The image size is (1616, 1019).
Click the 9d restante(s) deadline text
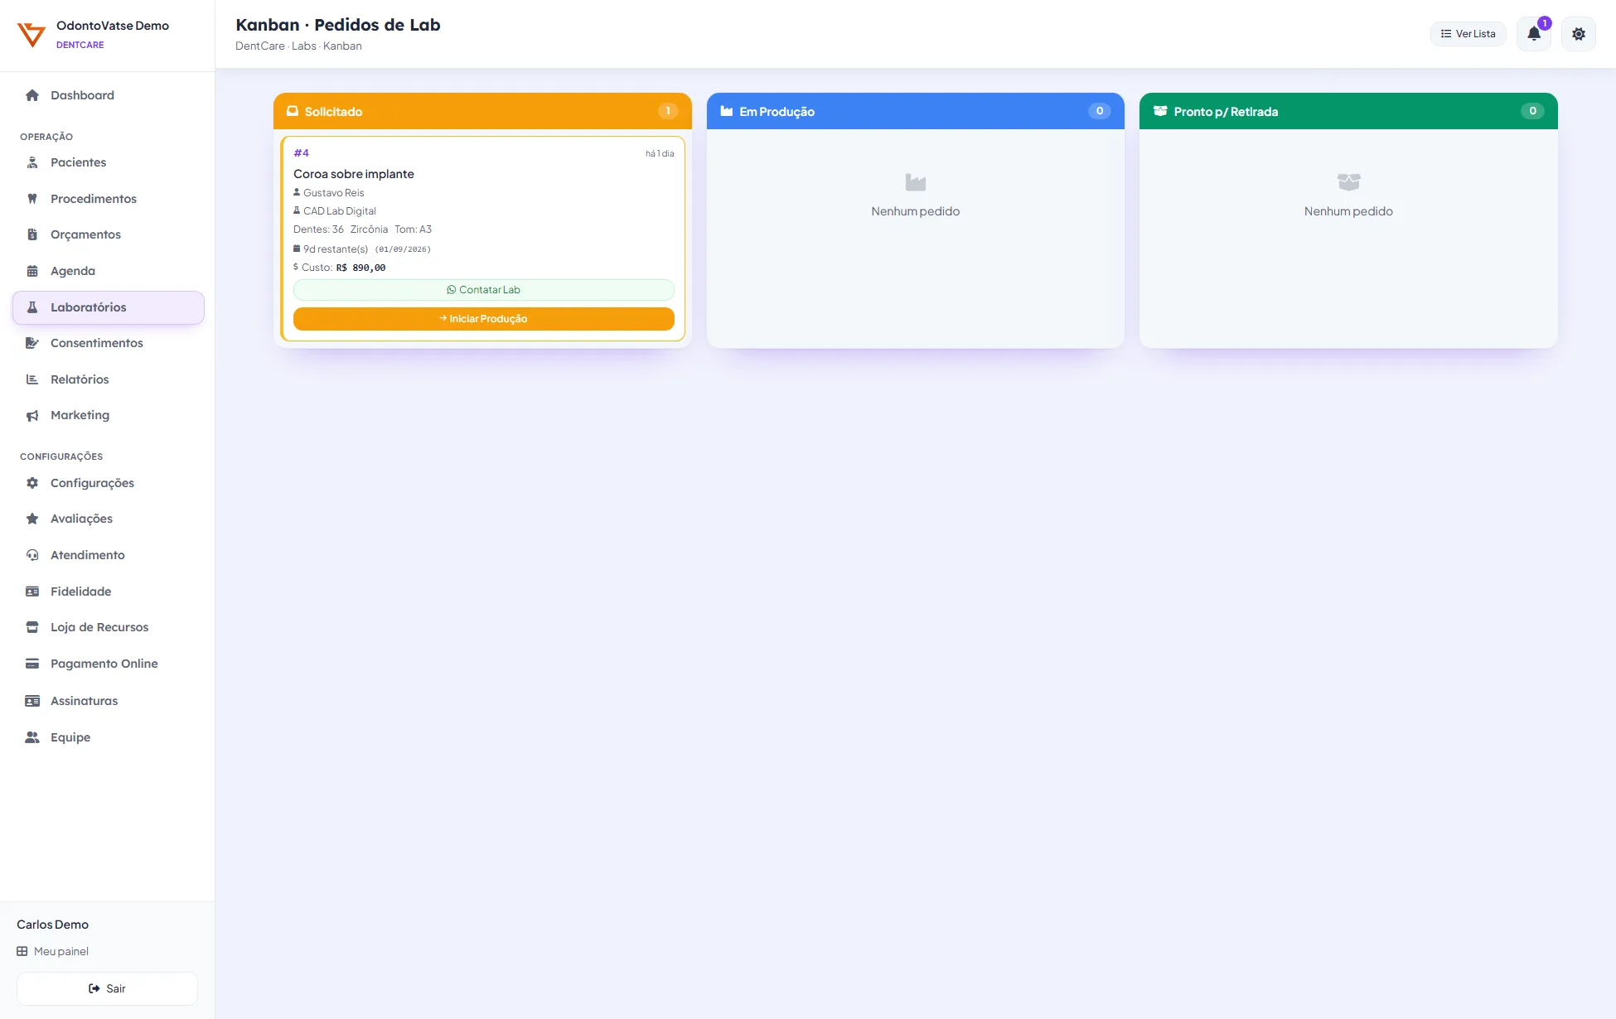336,249
